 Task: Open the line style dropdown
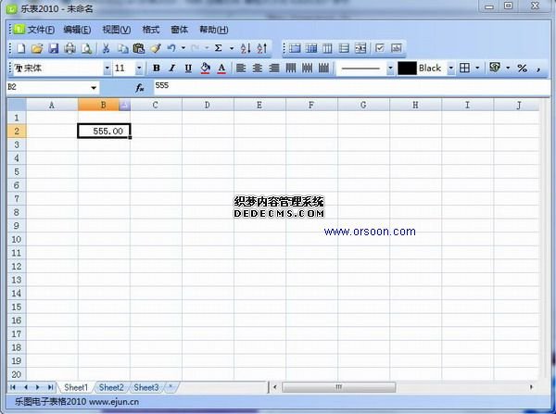[390, 68]
